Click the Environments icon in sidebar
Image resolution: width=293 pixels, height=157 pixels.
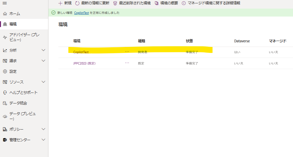tap(5, 24)
